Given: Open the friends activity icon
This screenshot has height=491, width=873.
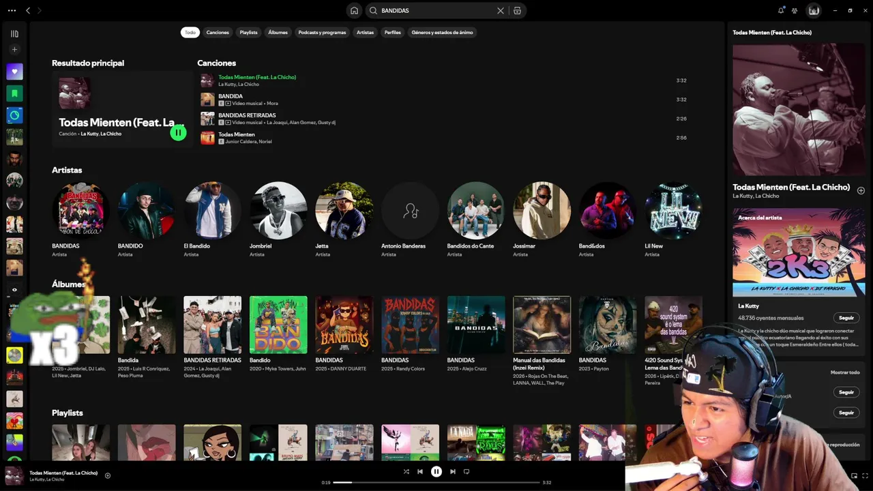Looking at the screenshot, I should 795,10.
